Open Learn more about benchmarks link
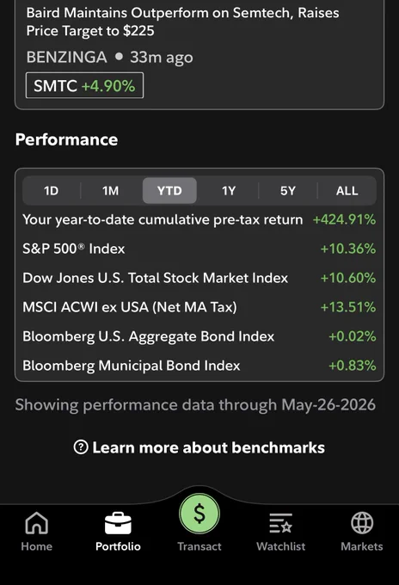The height and width of the screenshot is (585, 399). click(x=208, y=447)
